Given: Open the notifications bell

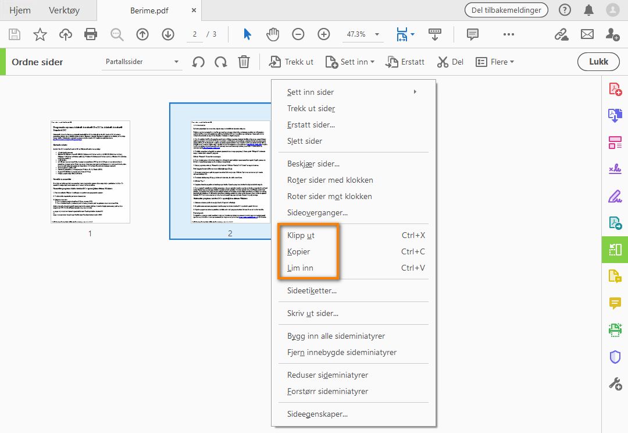Looking at the screenshot, I should coord(588,10).
